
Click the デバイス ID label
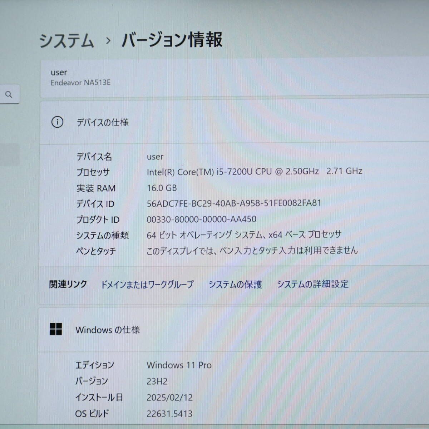pyautogui.click(x=95, y=204)
